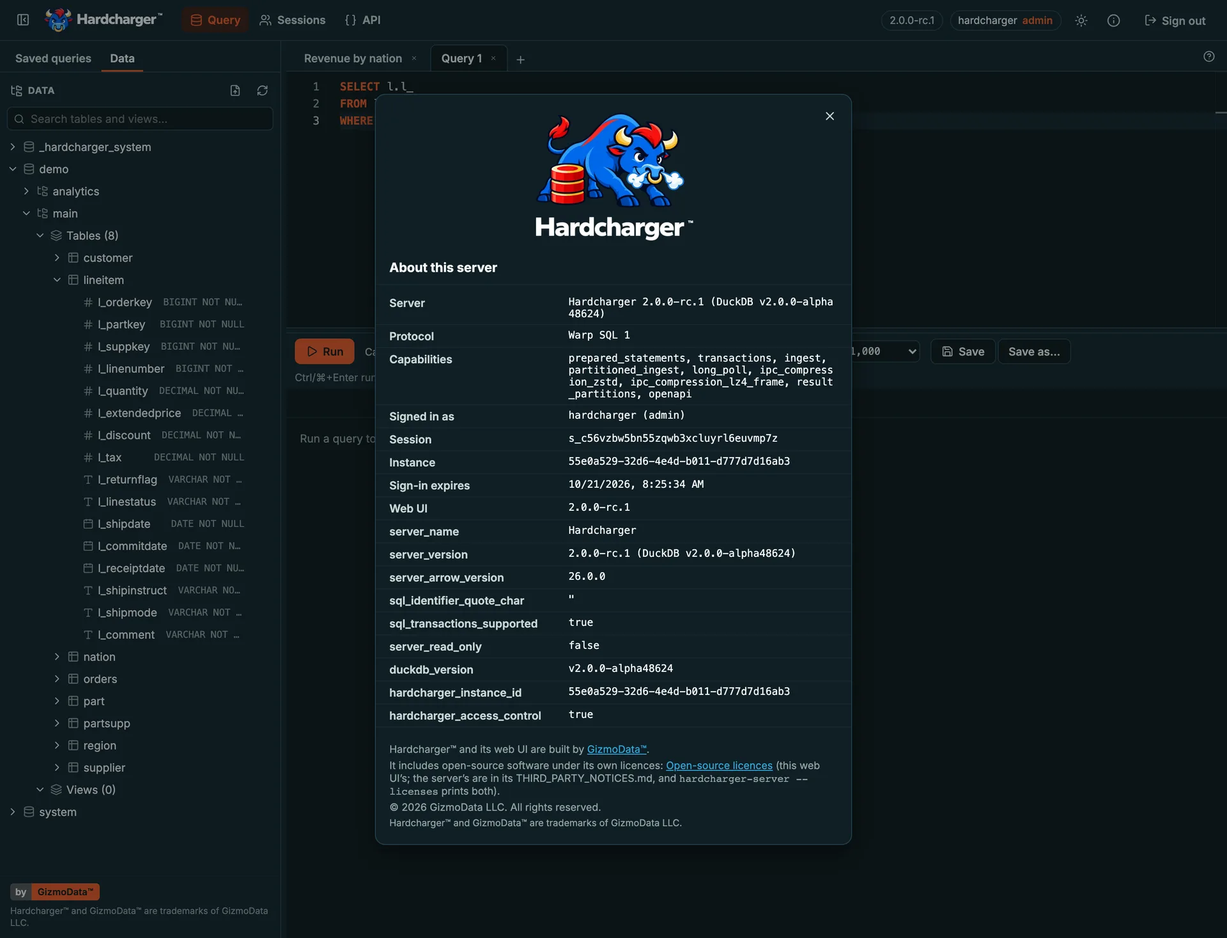Viewport: 1227px width, 938px height.
Task: Focus the Search tables and views field
Action: (140, 119)
